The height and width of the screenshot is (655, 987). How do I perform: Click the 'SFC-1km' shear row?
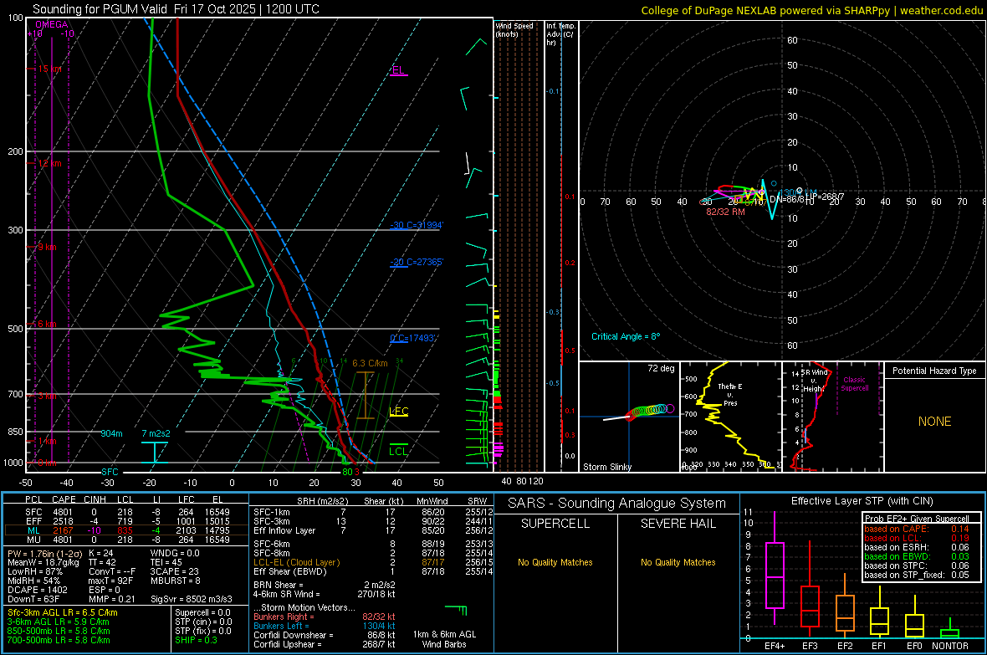pos(371,512)
